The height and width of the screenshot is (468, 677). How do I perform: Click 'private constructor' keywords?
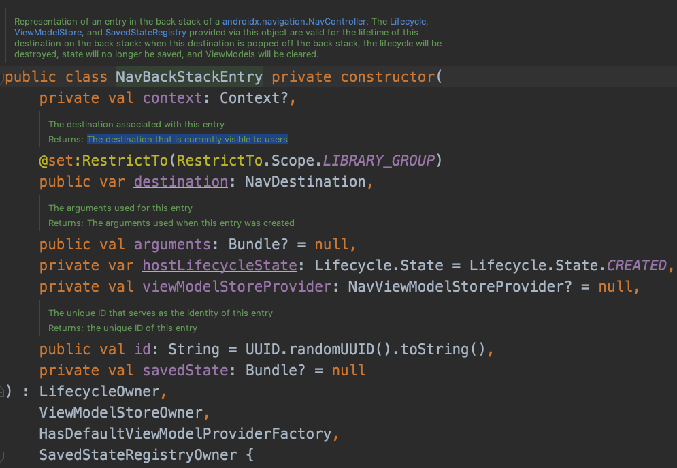[353, 77]
